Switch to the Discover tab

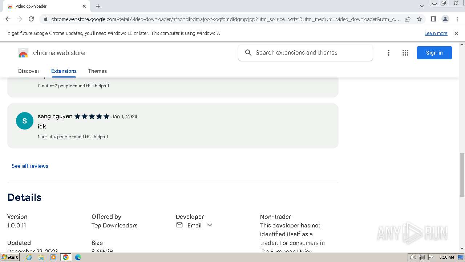pyautogui.click(x=29, y=71)
